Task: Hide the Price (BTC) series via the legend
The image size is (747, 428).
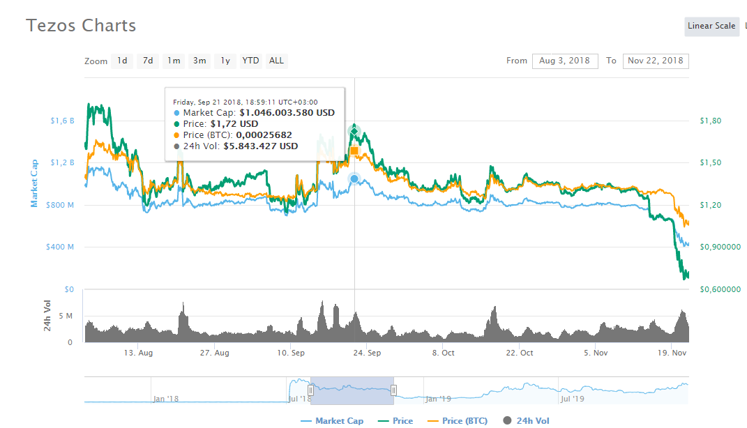Action: 458,421
